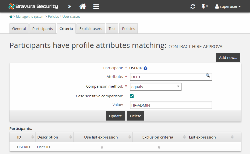The height and width of the screenshot is (154, 250).
Task: Open the Attribute search magnifier
Action: [207, 76]
